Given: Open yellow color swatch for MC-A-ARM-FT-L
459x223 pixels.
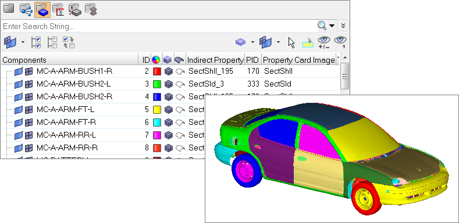Looking at the screenshot, I should tap(157, 110).
